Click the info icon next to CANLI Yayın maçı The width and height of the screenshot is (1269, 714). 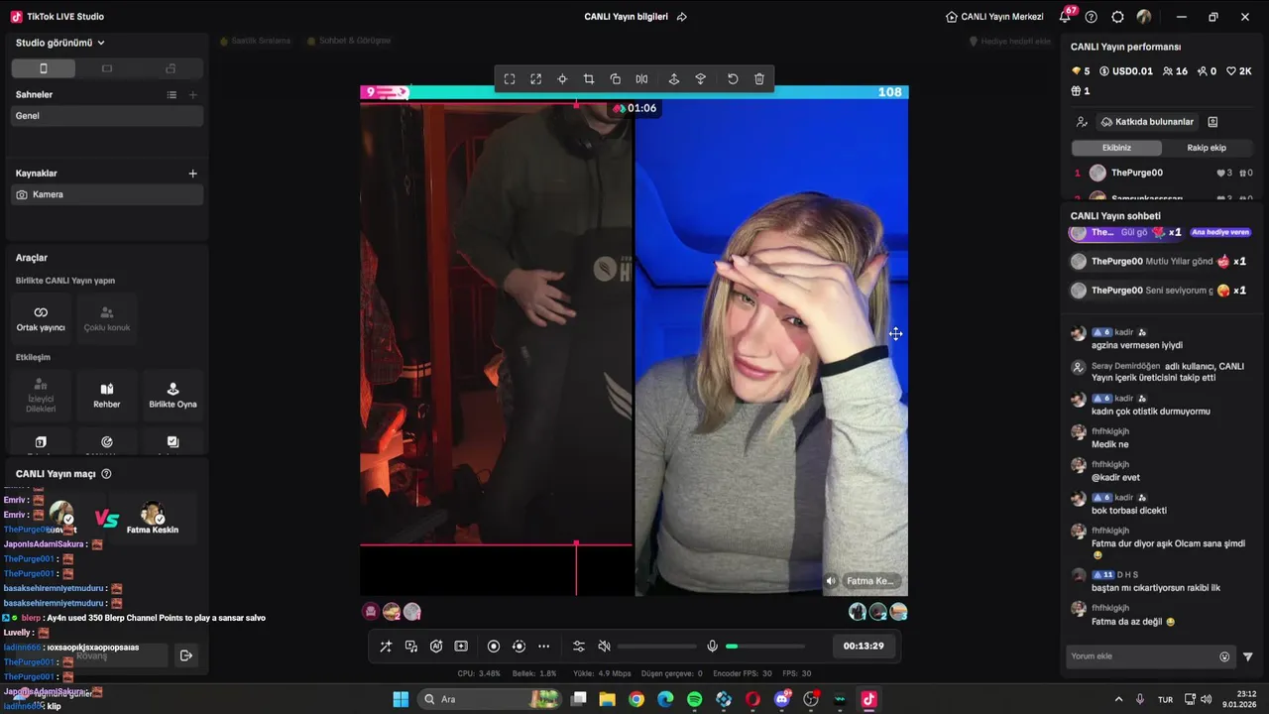(106, 474)
